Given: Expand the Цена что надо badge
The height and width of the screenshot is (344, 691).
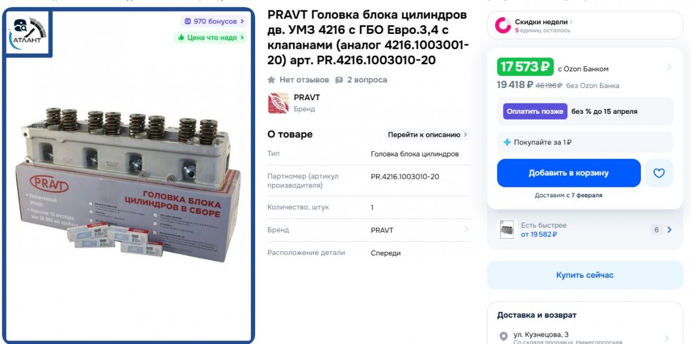Looking at the screenshot, I should tap(211, 37).
